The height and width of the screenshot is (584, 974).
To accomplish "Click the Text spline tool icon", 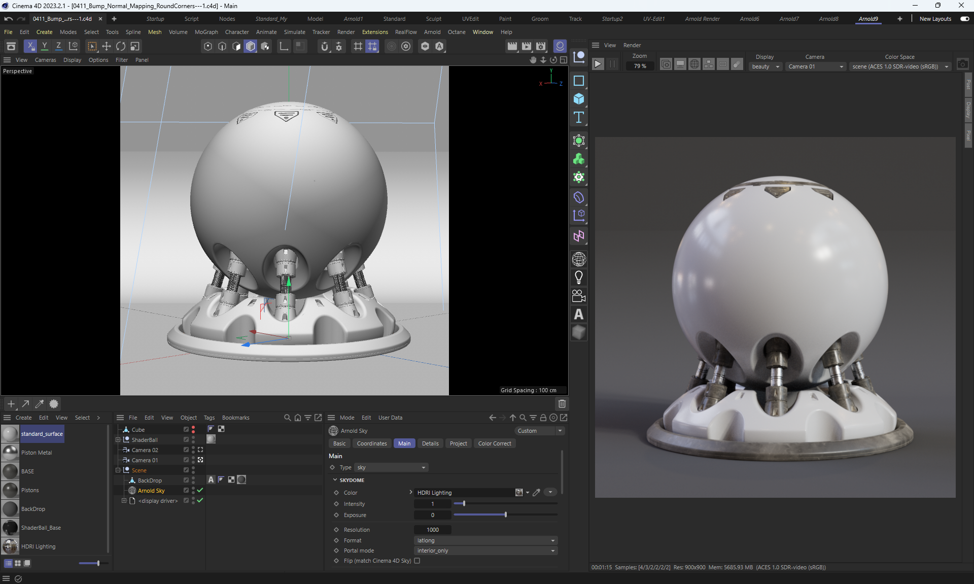I will [x=578, y=118].
